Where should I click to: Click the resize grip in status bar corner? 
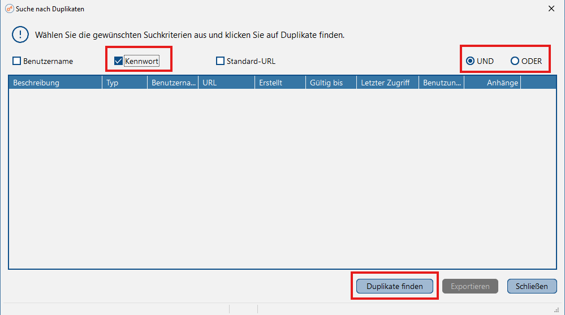tap(557, 309)
